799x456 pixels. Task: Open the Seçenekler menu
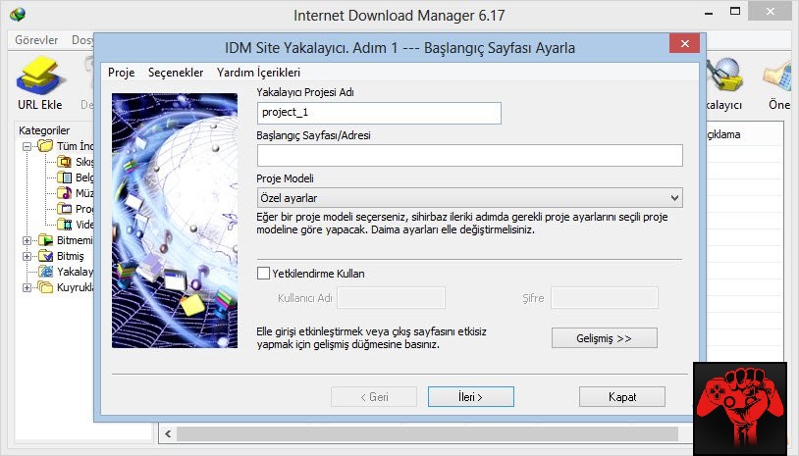(x=176, y=73)
